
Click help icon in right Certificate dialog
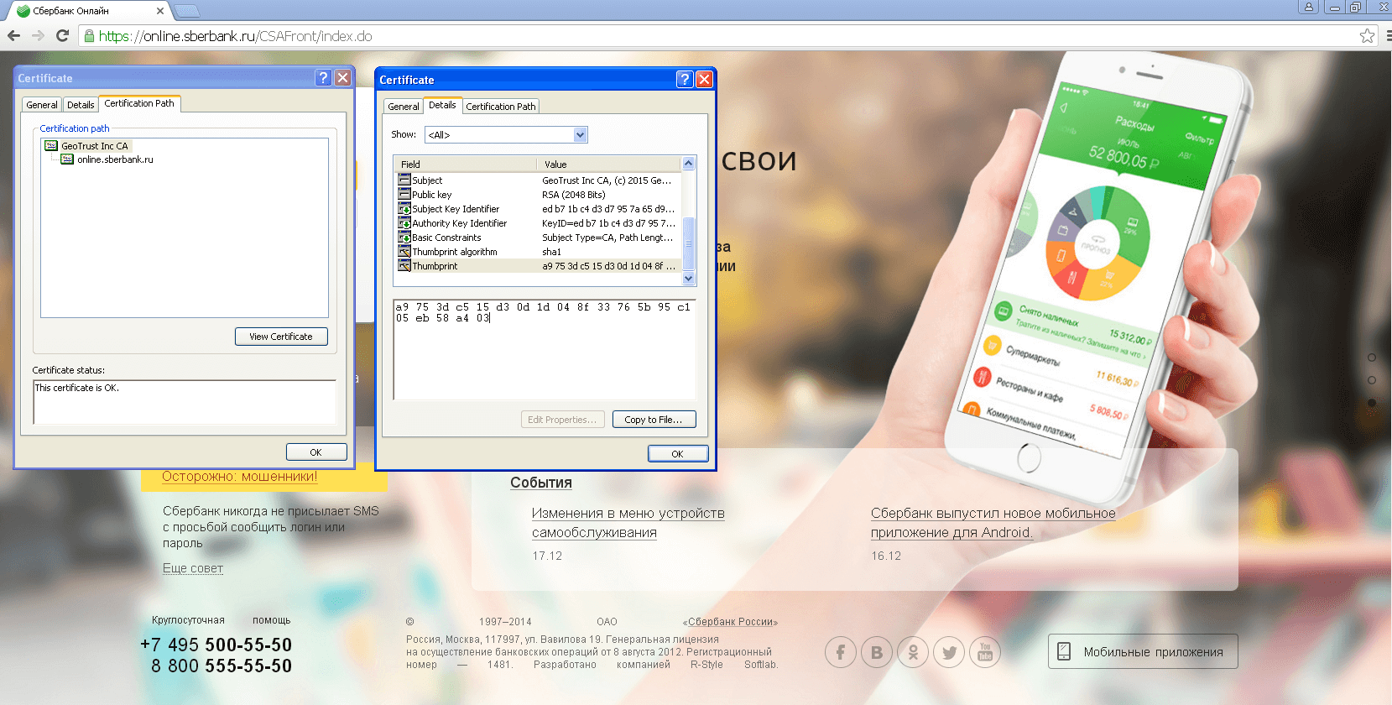[x=685, y=79]
